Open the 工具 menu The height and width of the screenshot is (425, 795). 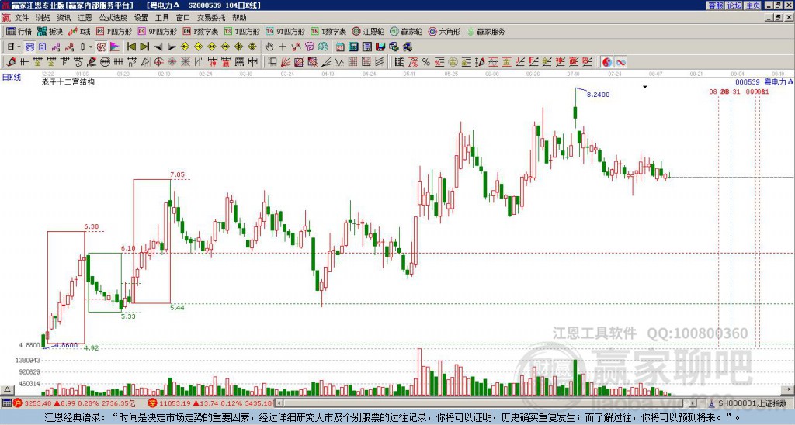tap(161, 18)
